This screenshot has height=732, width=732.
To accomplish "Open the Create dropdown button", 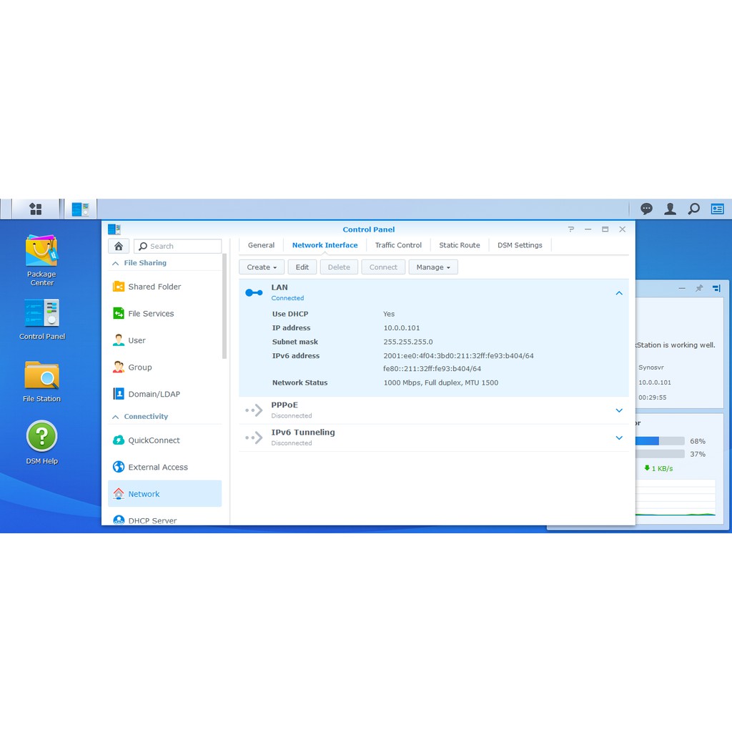I will click(262, 267).
